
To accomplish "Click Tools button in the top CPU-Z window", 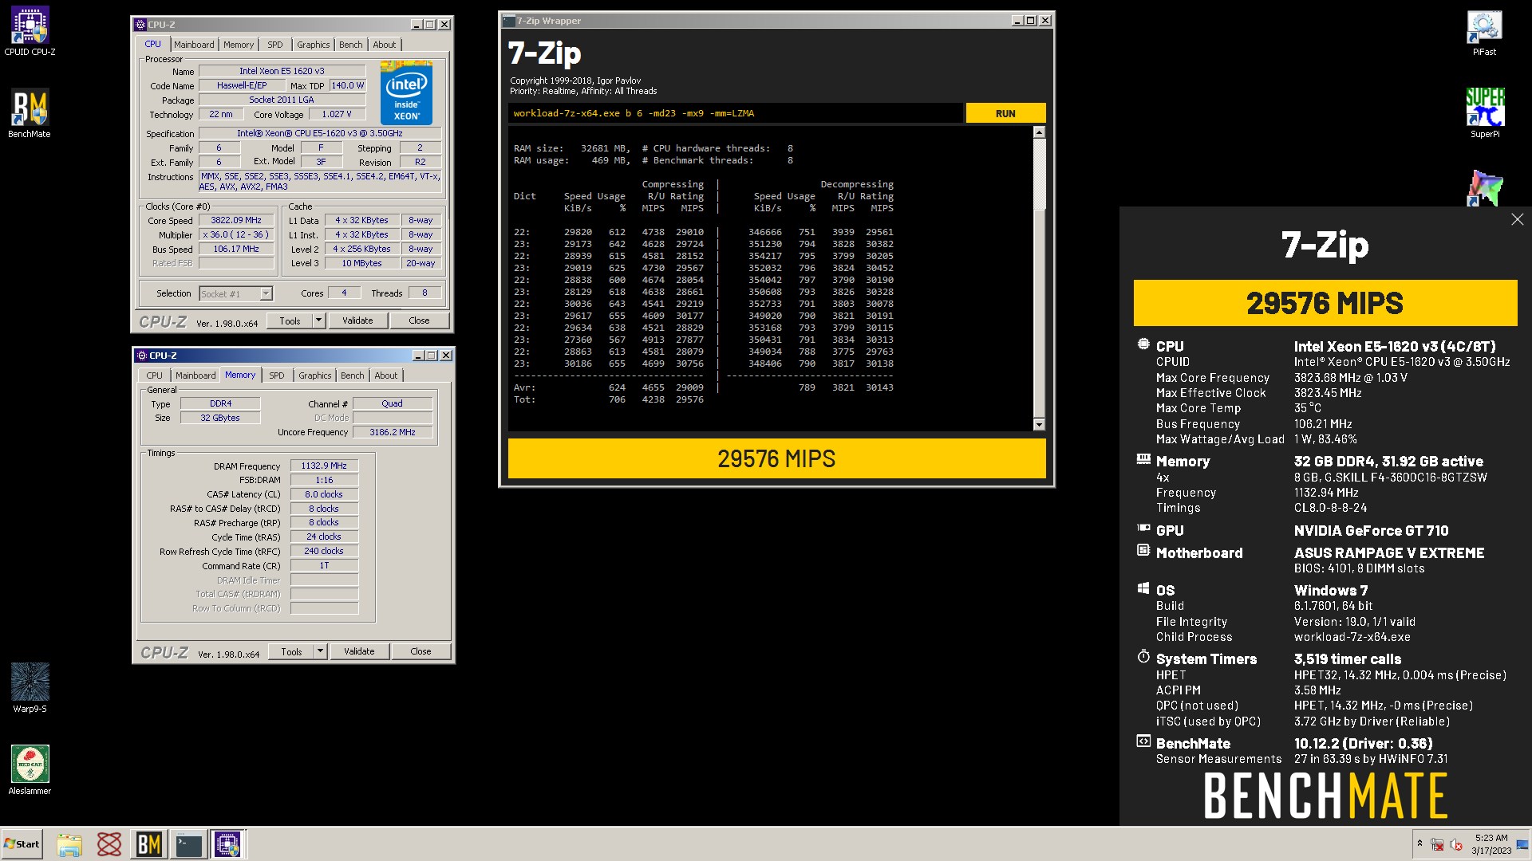I will coord(290,320).
